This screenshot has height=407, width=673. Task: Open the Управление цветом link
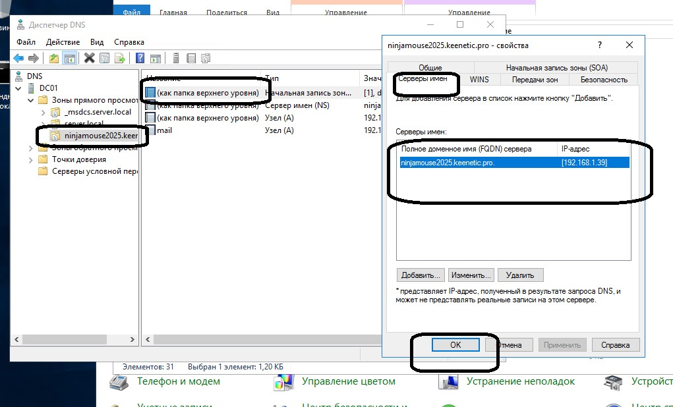349,381
